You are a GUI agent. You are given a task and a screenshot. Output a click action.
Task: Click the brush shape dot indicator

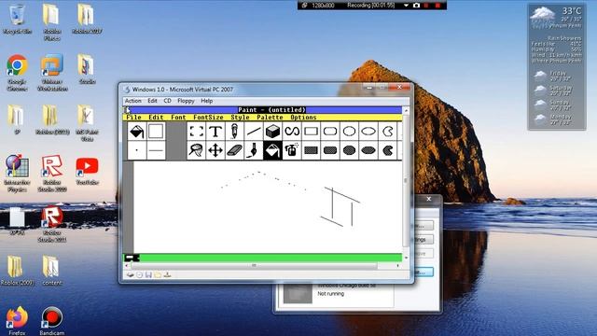(x=137, y=150)
